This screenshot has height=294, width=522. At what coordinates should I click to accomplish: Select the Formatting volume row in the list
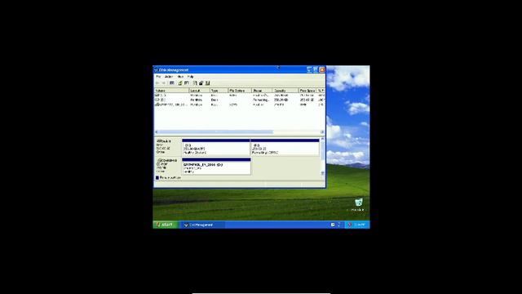[x=239, y=100]
